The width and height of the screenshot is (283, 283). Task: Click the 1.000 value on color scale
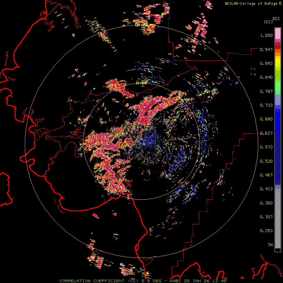pyautogui.click(x=266, y=35)
